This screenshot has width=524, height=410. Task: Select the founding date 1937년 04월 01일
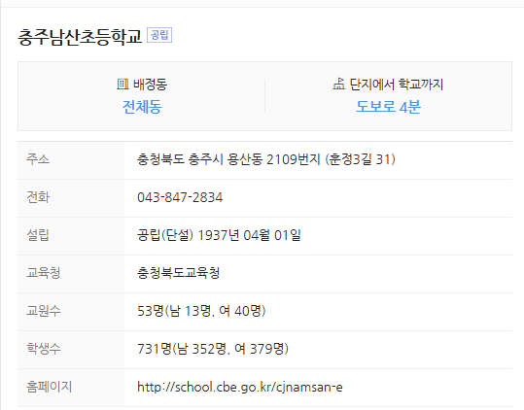249,235
